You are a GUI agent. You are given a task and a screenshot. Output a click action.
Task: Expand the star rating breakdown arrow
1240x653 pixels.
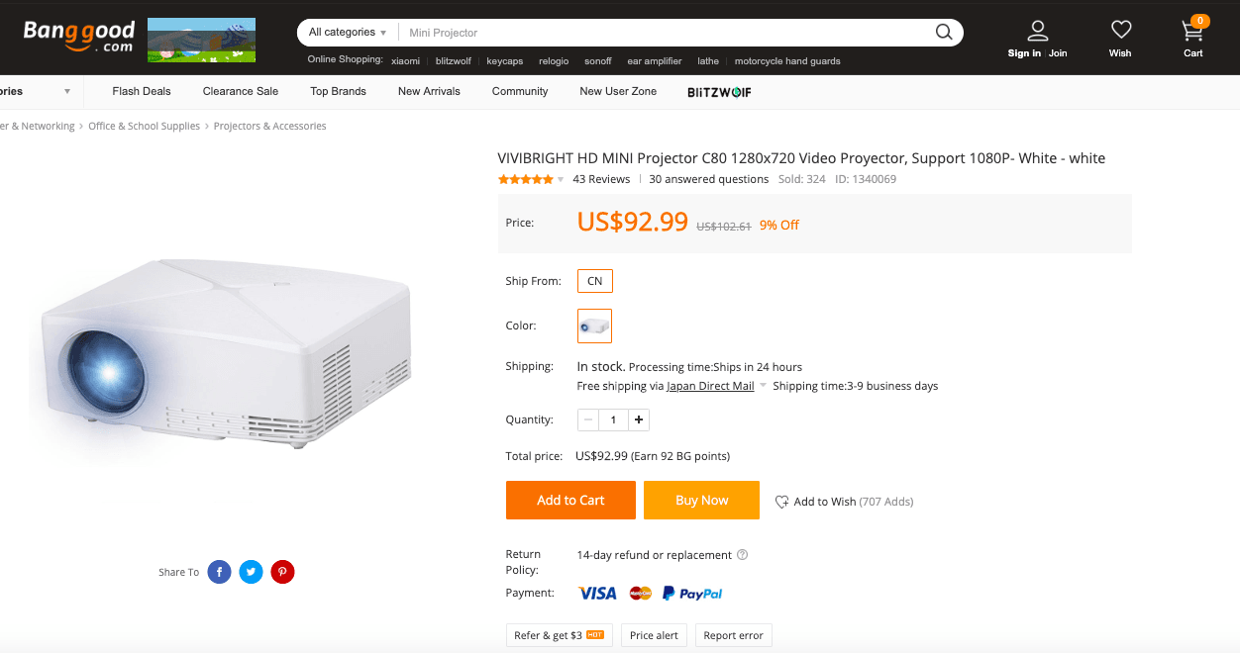tap(561, 180)
